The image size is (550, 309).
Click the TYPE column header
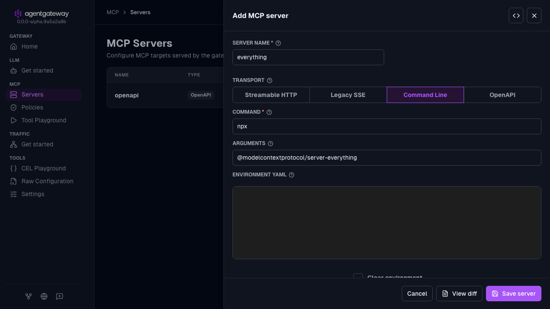[x=194, y=75]
